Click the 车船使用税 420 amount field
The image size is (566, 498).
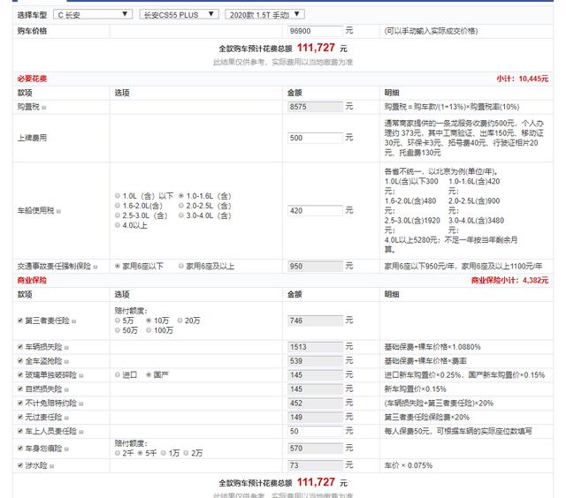(x=315, y=210)
